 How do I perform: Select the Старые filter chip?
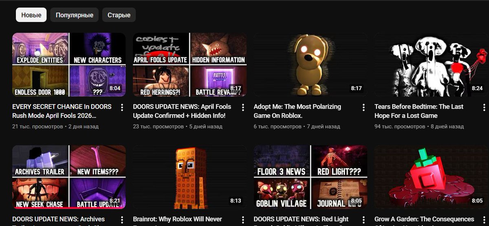119,15
